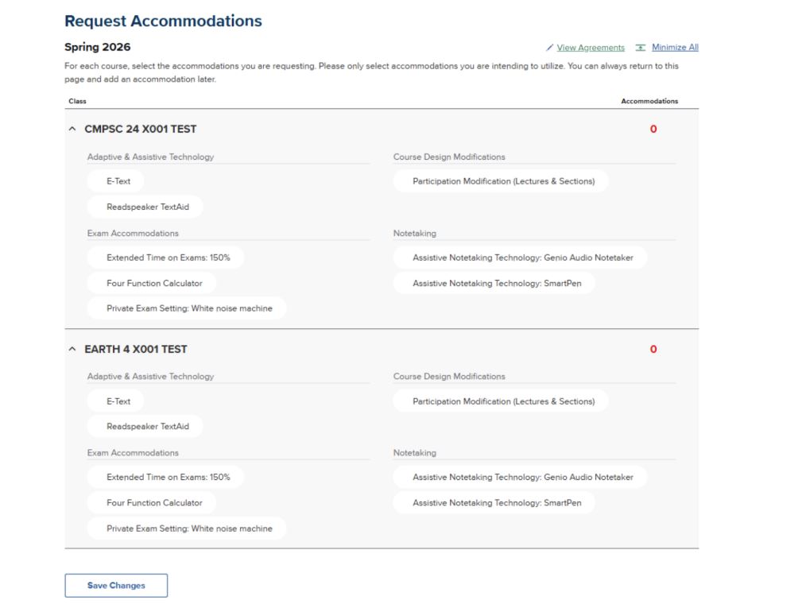Collapse the EARTH 4 X001 TEST section

(x=72, y=348)
